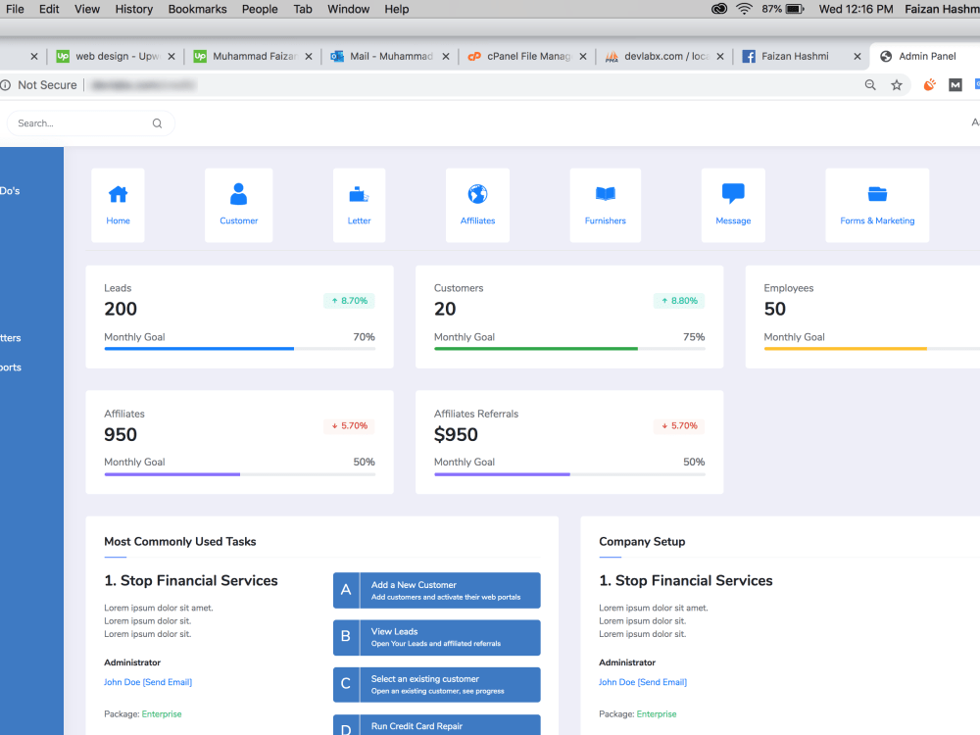This screenshot has height=735, width=980.
Task: Open Affiliates via its globe icon
Action: tap(477, 194)
